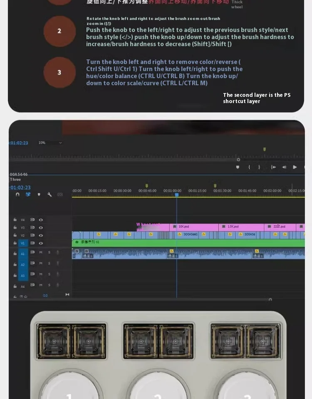Viewport: 312px width, 399px height.
Task: Toggle sync lock on track A3
Action: click(32, 274)
